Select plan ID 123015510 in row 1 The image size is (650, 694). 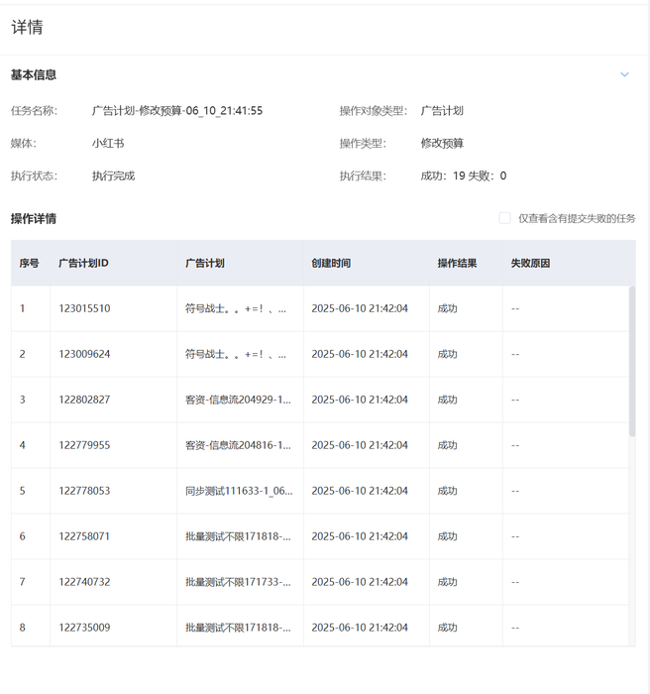pyautogui.click(x=84, y=308)
